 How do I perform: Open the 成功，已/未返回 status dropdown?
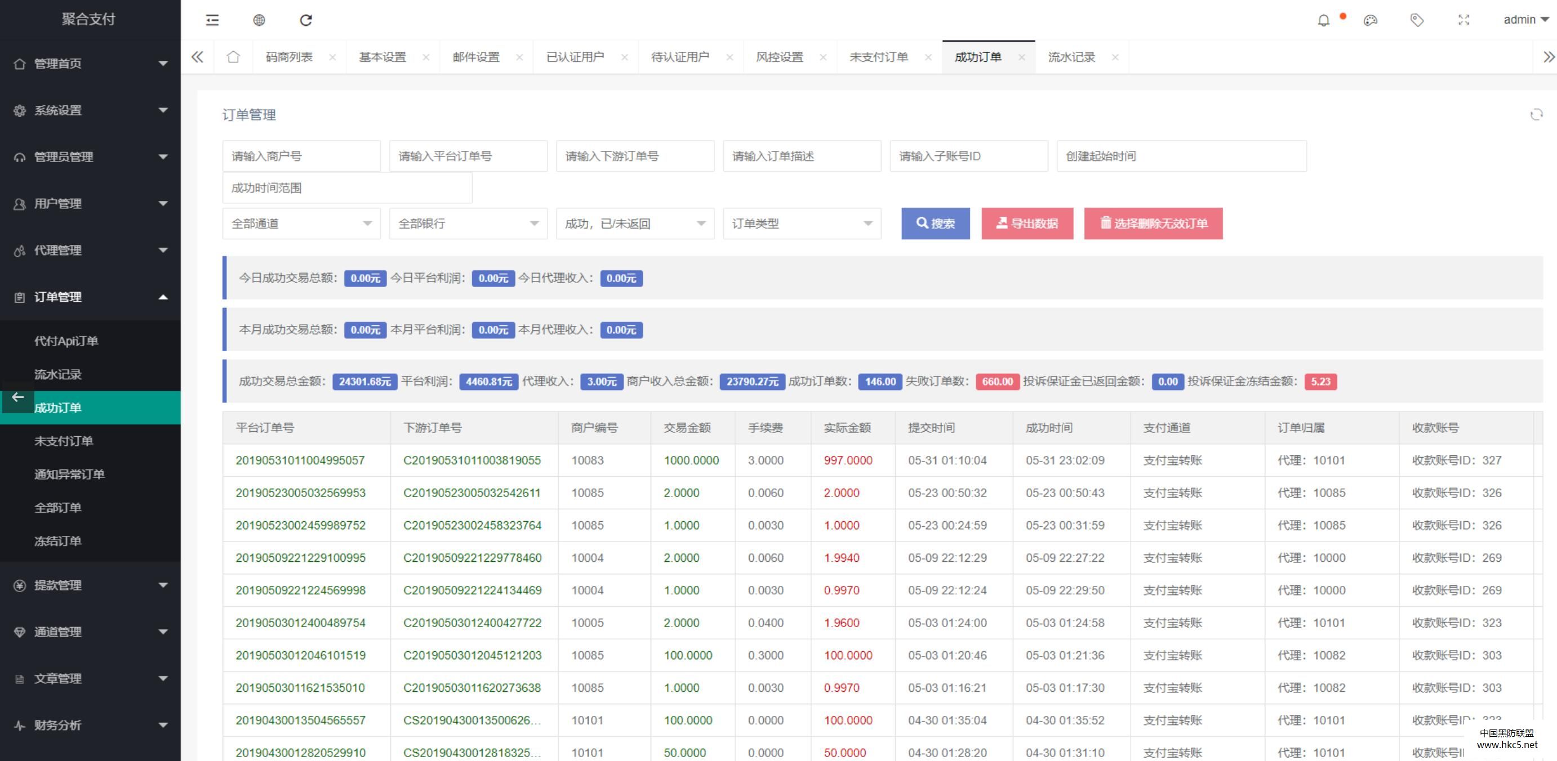click(x=635, y=223)
